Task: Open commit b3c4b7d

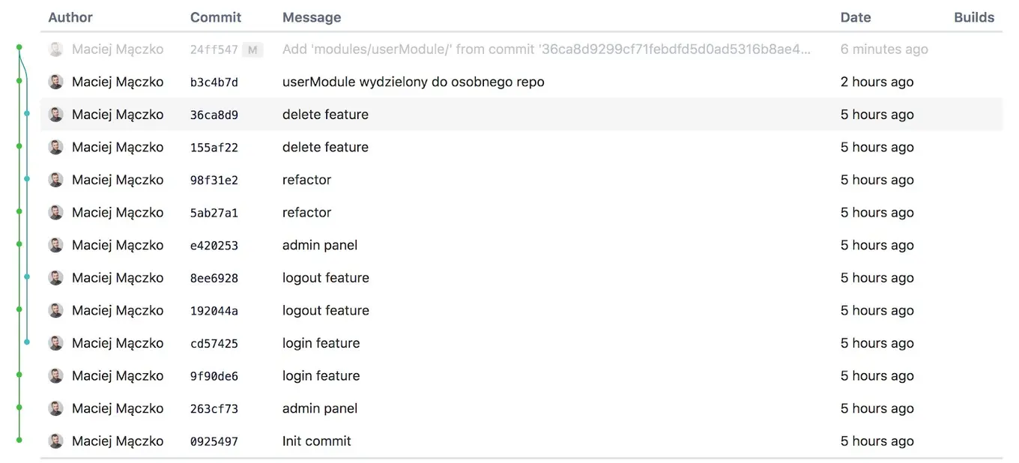Action: 214,82
